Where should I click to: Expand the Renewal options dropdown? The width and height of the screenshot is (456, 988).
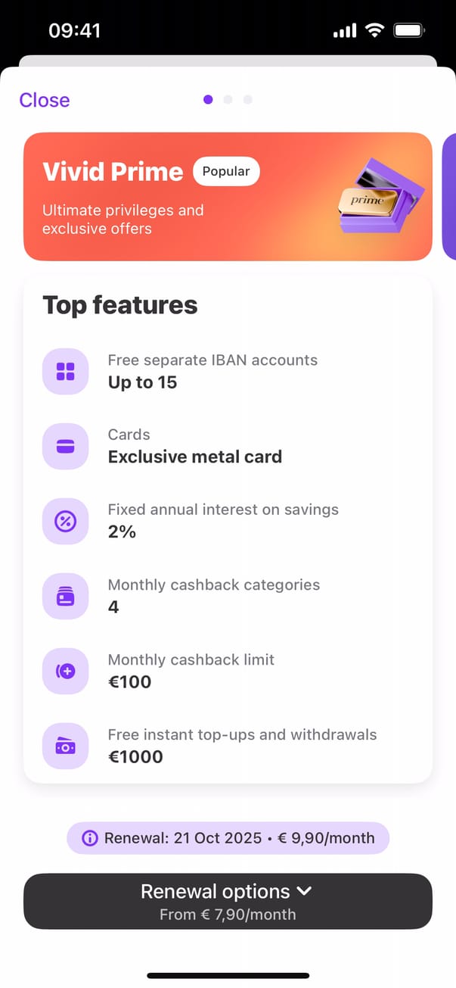pyautogui.click(x=228, y=901)
